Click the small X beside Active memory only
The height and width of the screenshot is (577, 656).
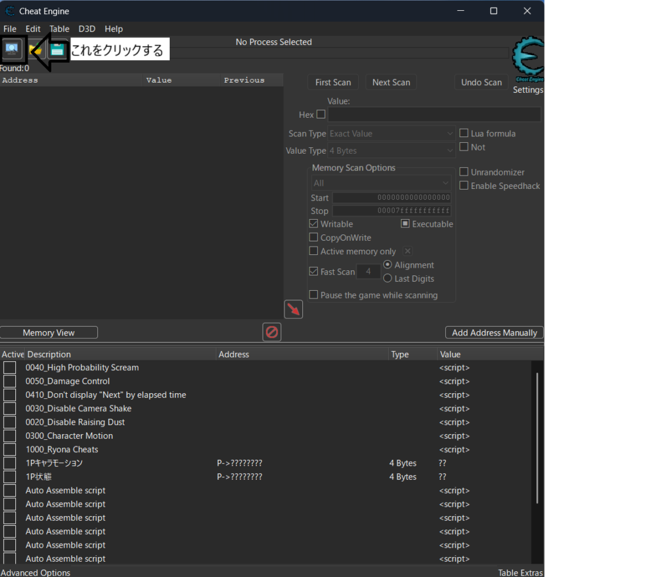pyautogui.click(x=407, y=251)
